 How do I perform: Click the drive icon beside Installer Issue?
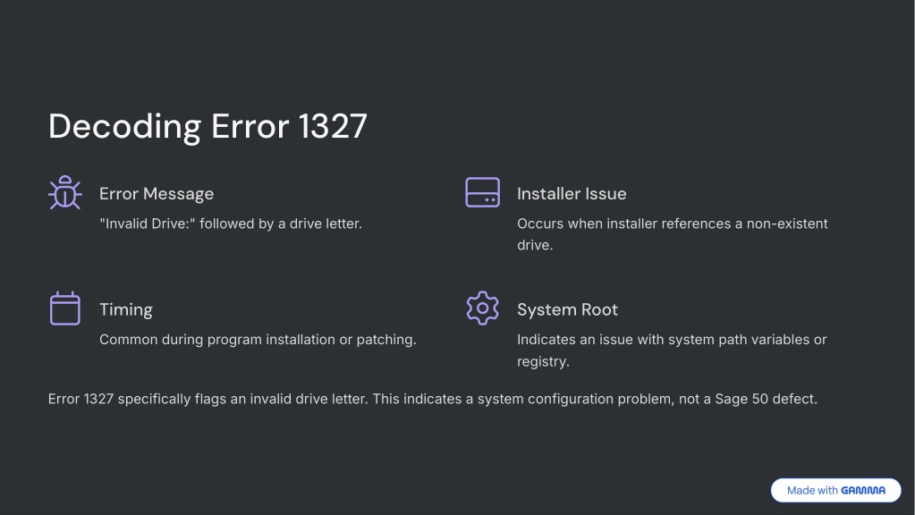(x=483, y=192)
